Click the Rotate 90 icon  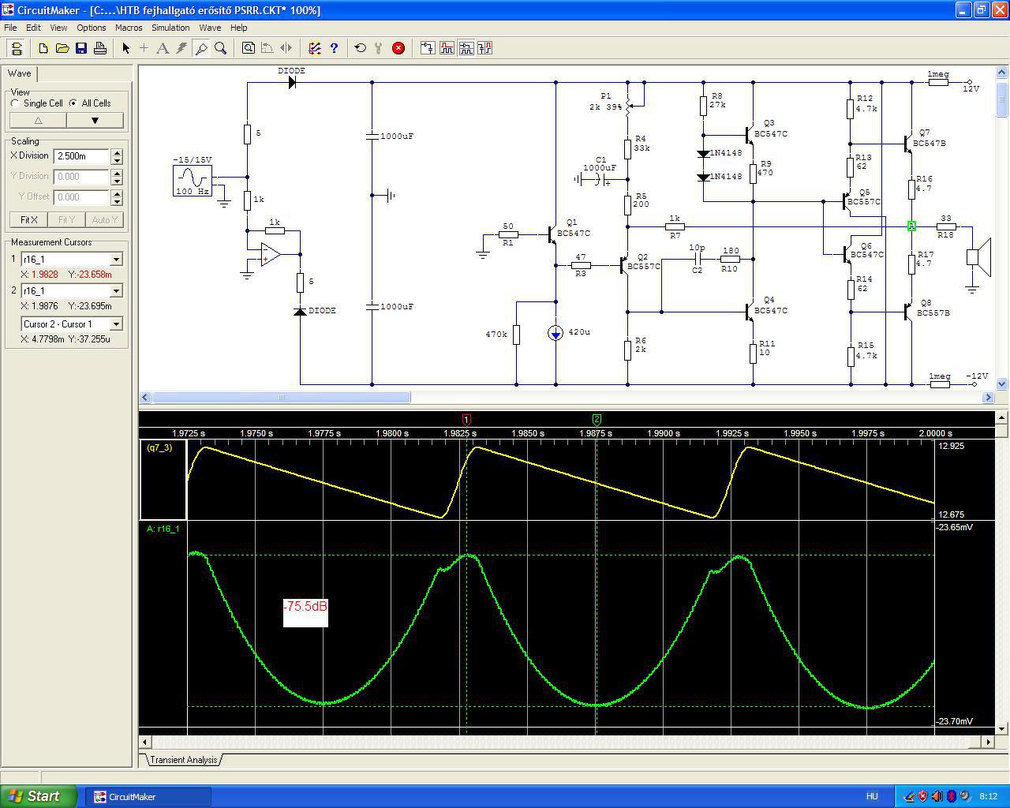tap(267, 48)
